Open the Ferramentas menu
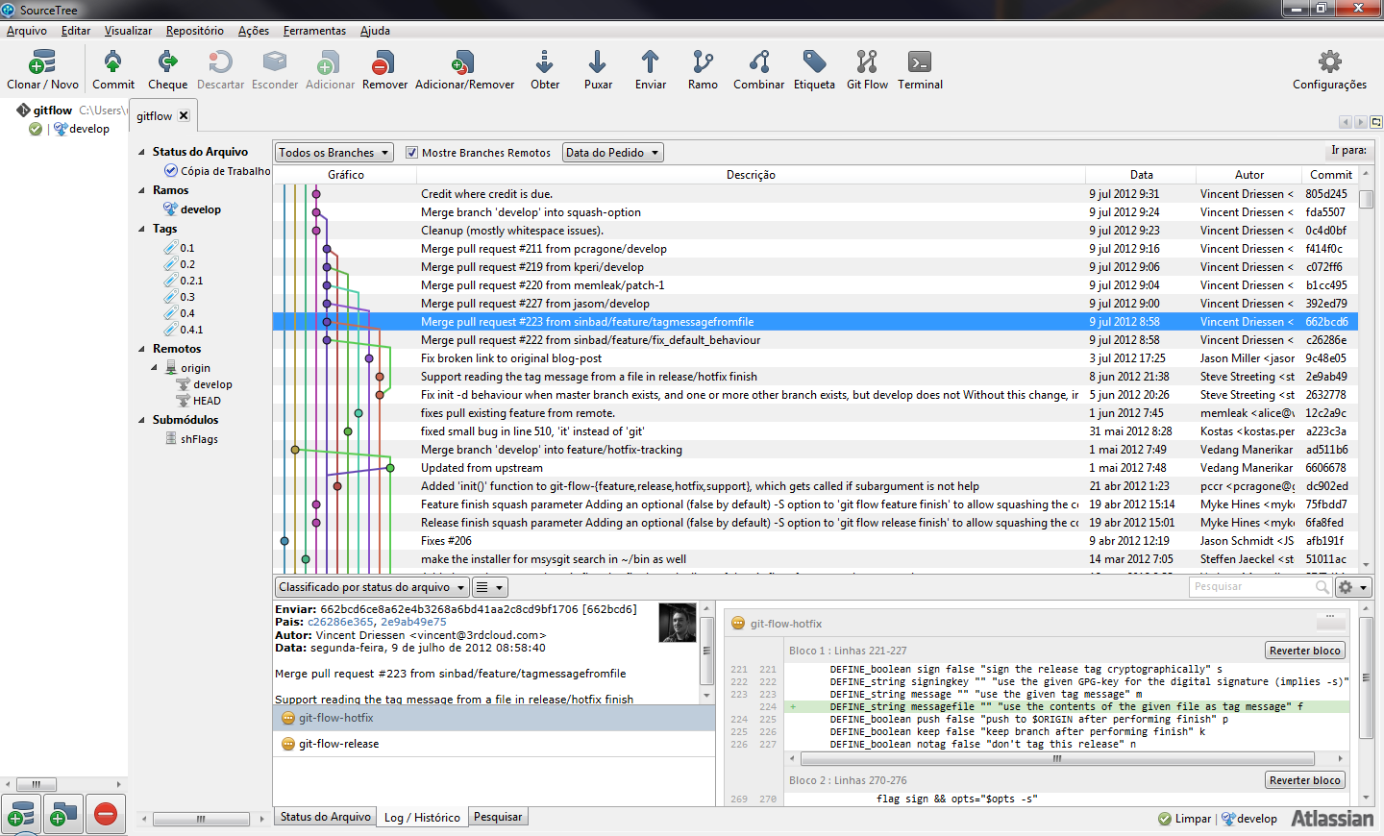The width and height of the screenshot is (1384, 836). 314,31
